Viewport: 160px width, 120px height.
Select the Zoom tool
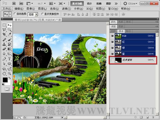coord(10,73)
